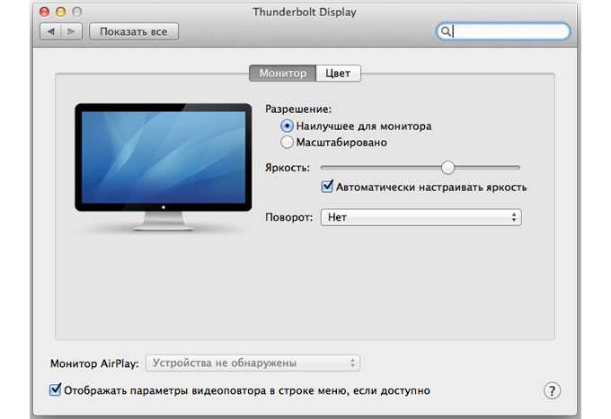Click the red close window button
The image size is (611, 419).
coord(44,12)
